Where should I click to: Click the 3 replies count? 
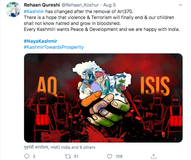34,156
